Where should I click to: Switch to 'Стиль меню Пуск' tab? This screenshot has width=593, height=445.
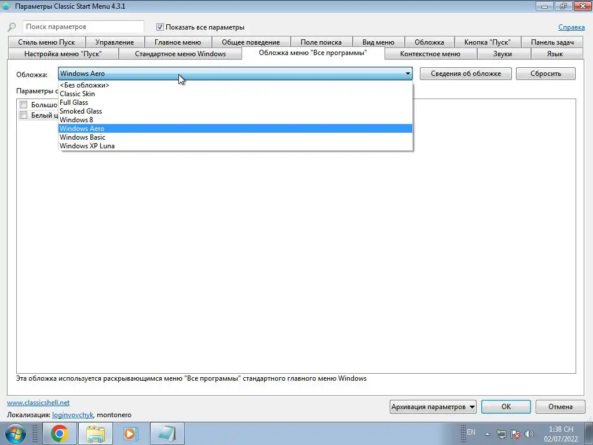click(x=46, y=42)
